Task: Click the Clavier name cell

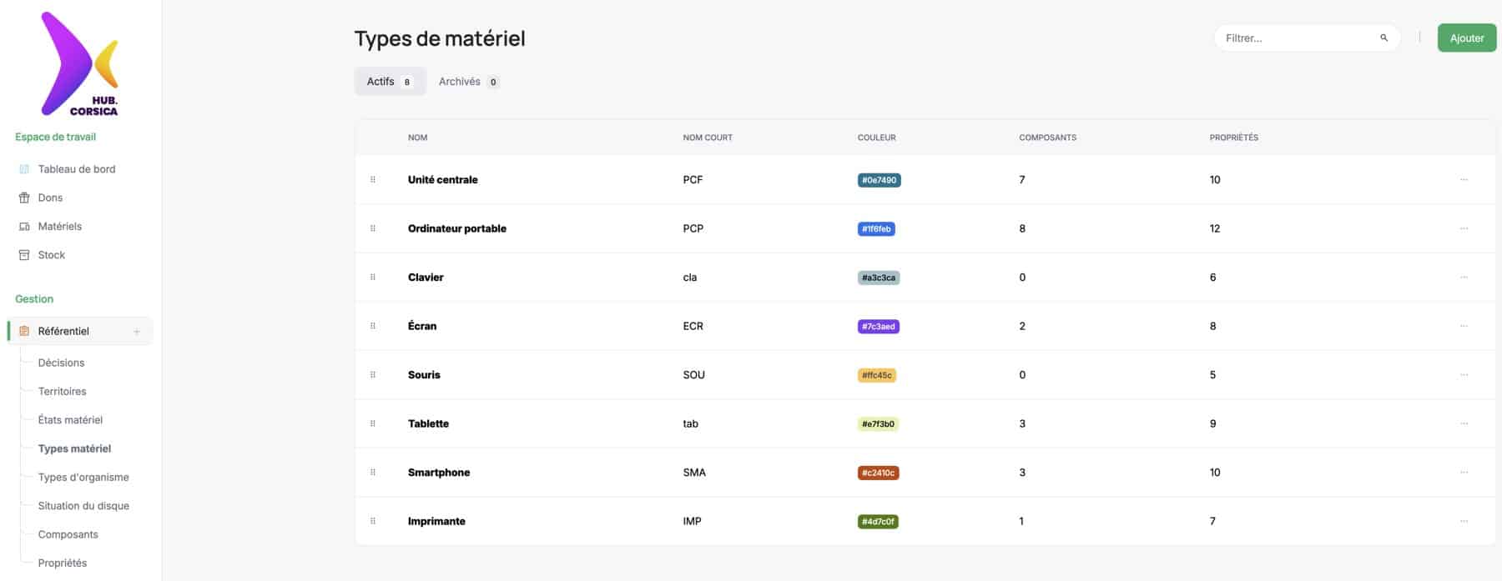Action: click(x=426, y=278)
